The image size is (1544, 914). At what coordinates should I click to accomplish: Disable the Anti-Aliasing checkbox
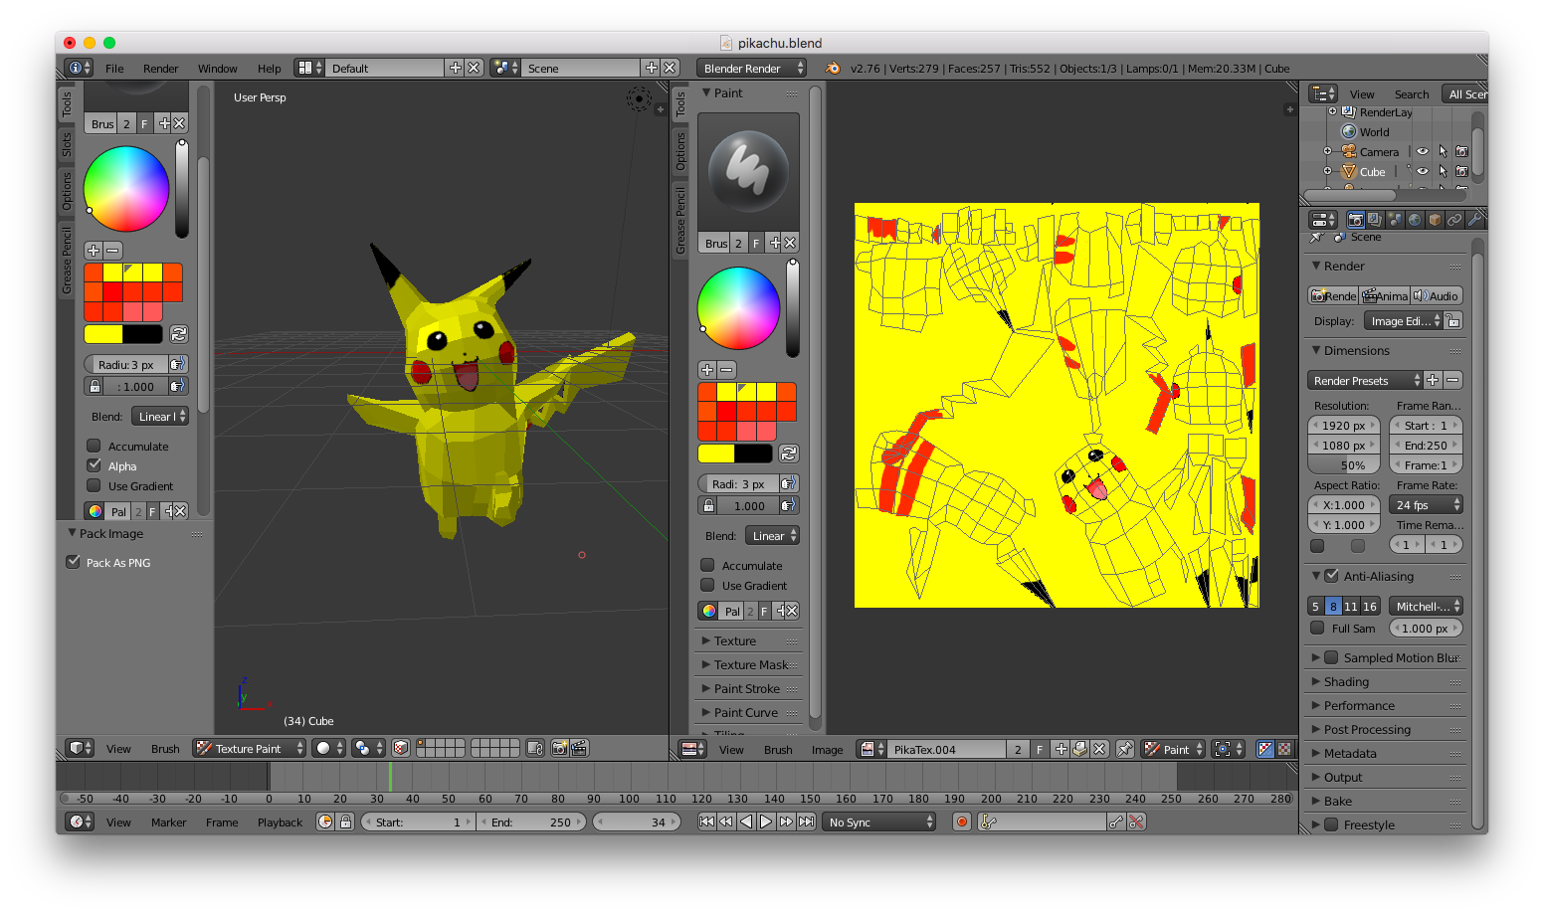(1331, 576)
